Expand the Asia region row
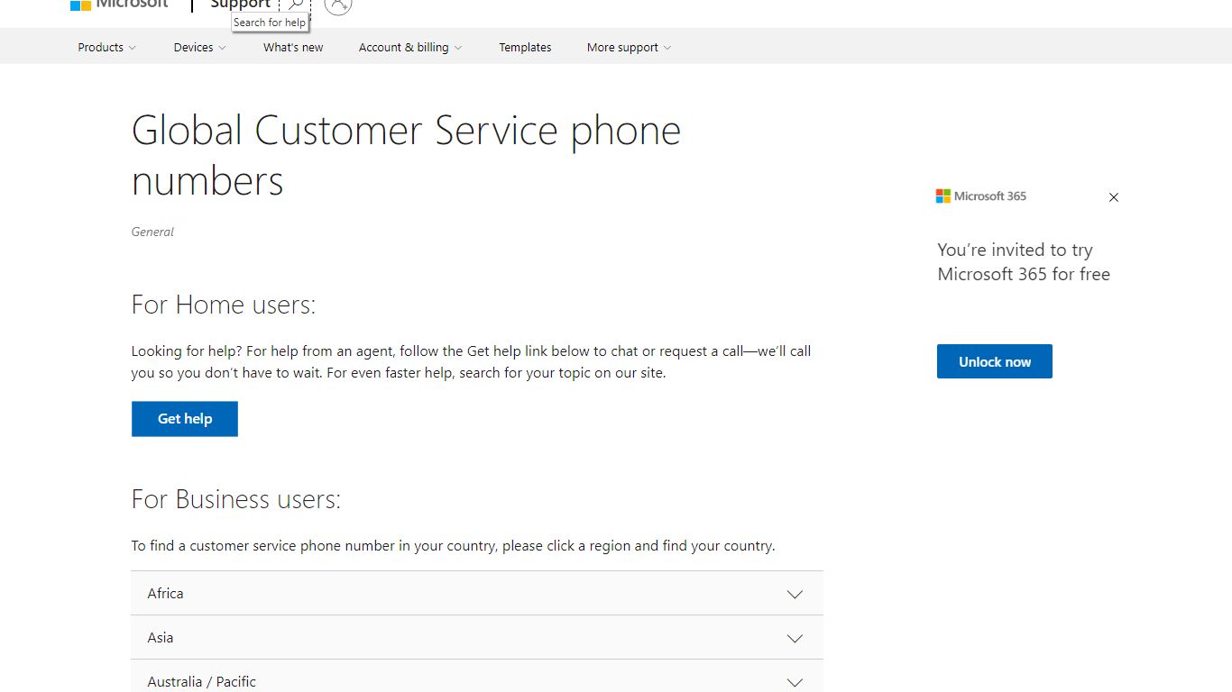 pos(477,638)
